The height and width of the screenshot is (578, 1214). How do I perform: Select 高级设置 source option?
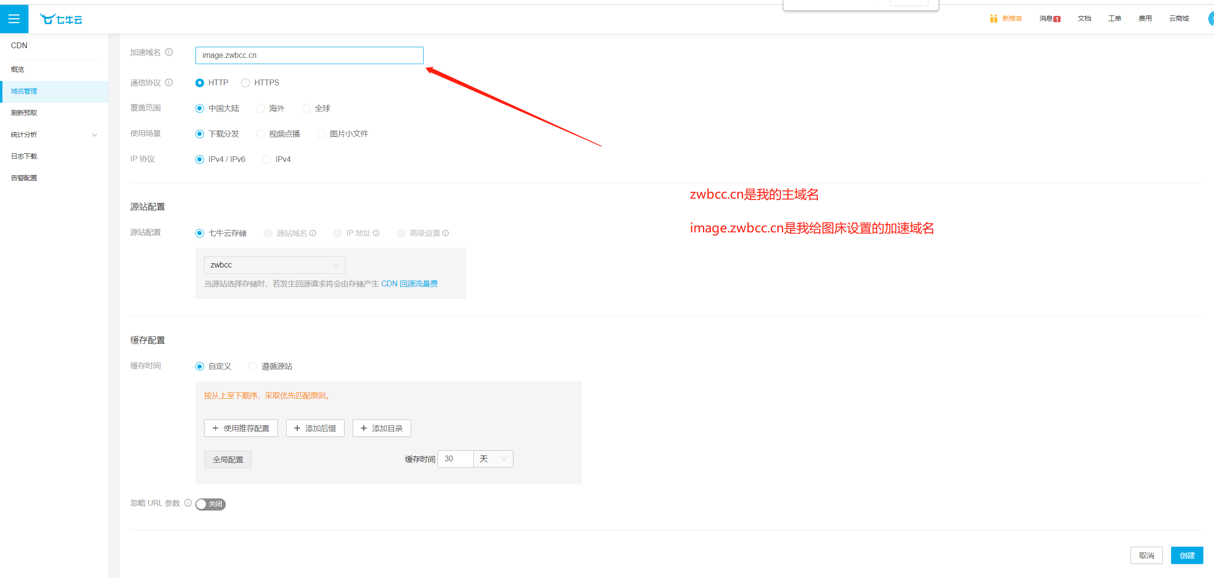pos(401,233)
